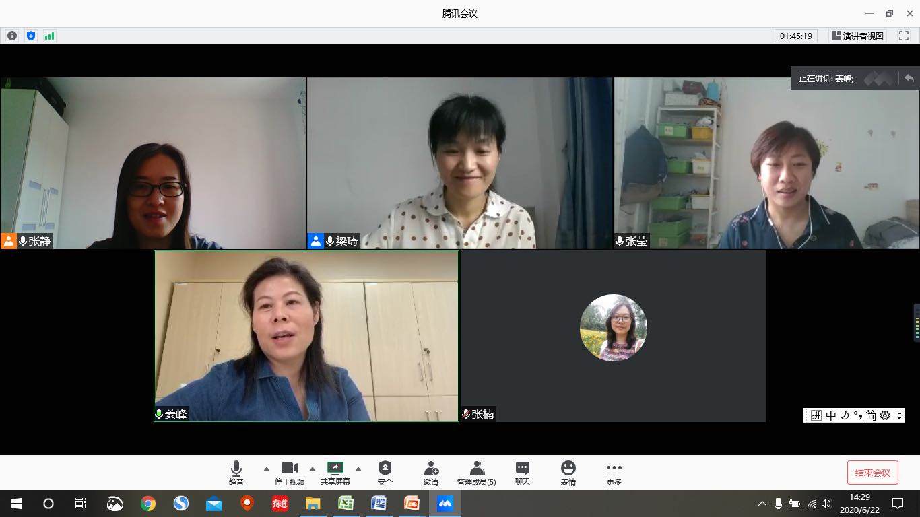Viewport: 920px width, 517px height.
Task: Mute microphone with 静音 button
Action: [236, 473]
